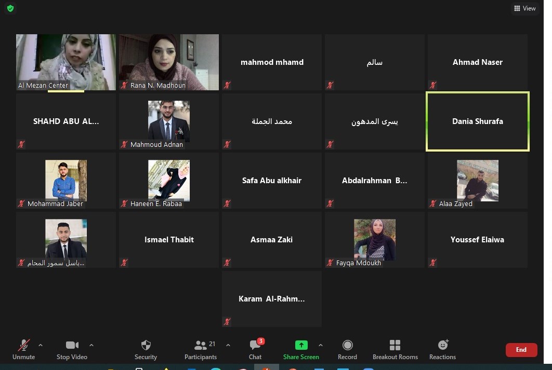Stop Video camera toggle
This screenshot has height=370, width=552.
click(x=72, y=349)
